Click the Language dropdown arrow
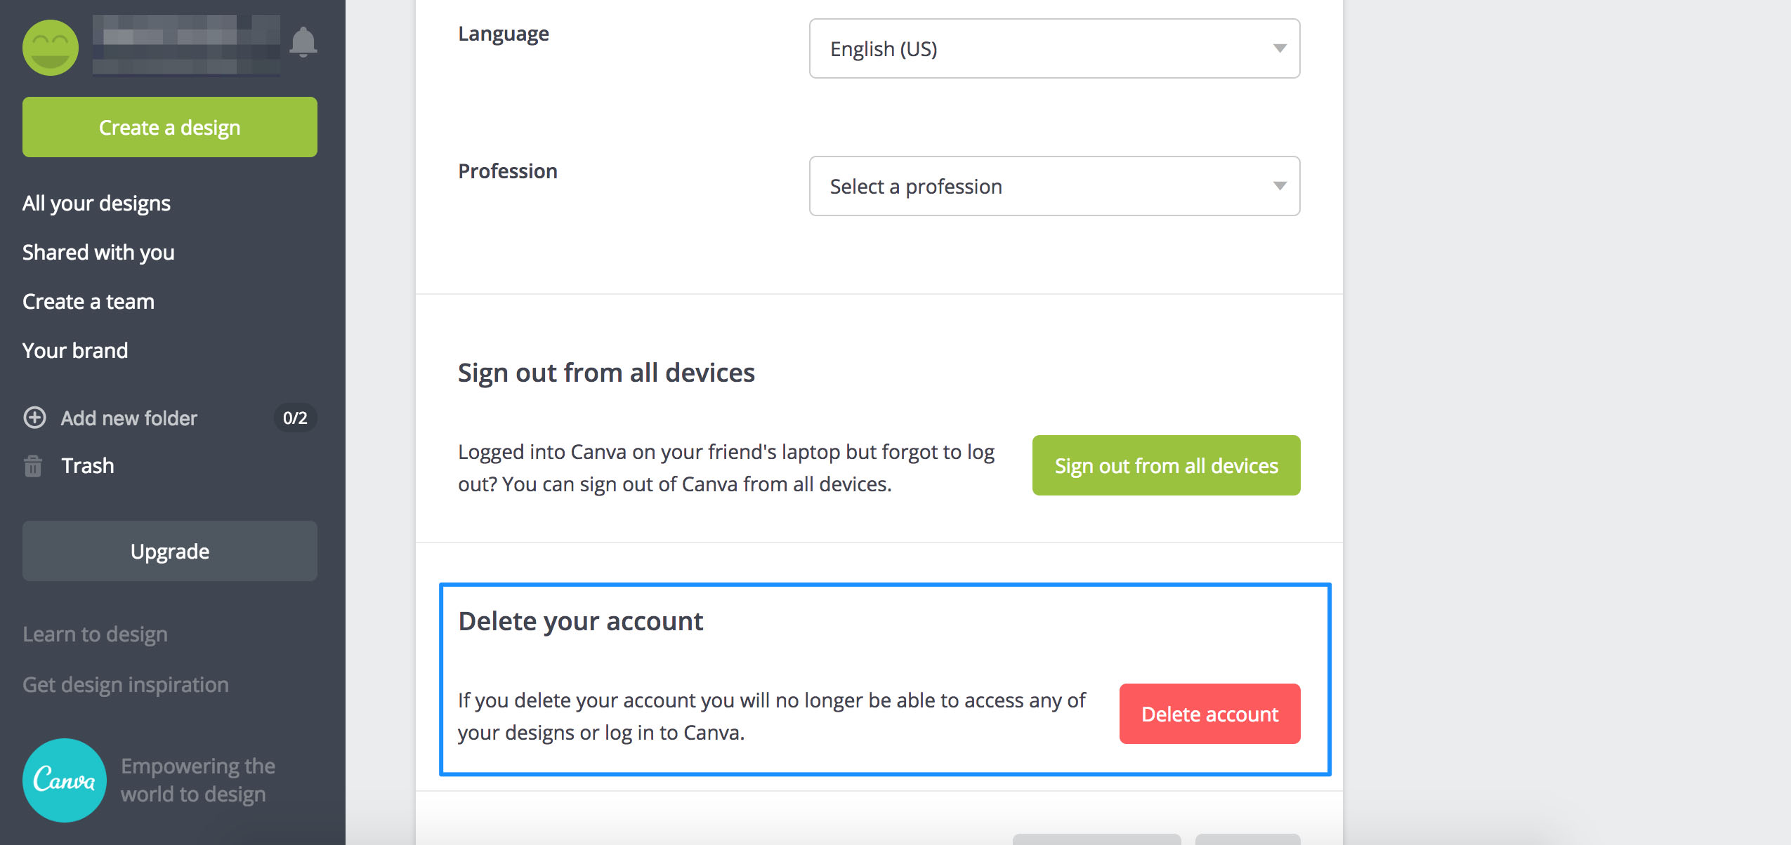Image resolution: width=1791 pixels, height=845 pixels. click(x=1280, y=48)
